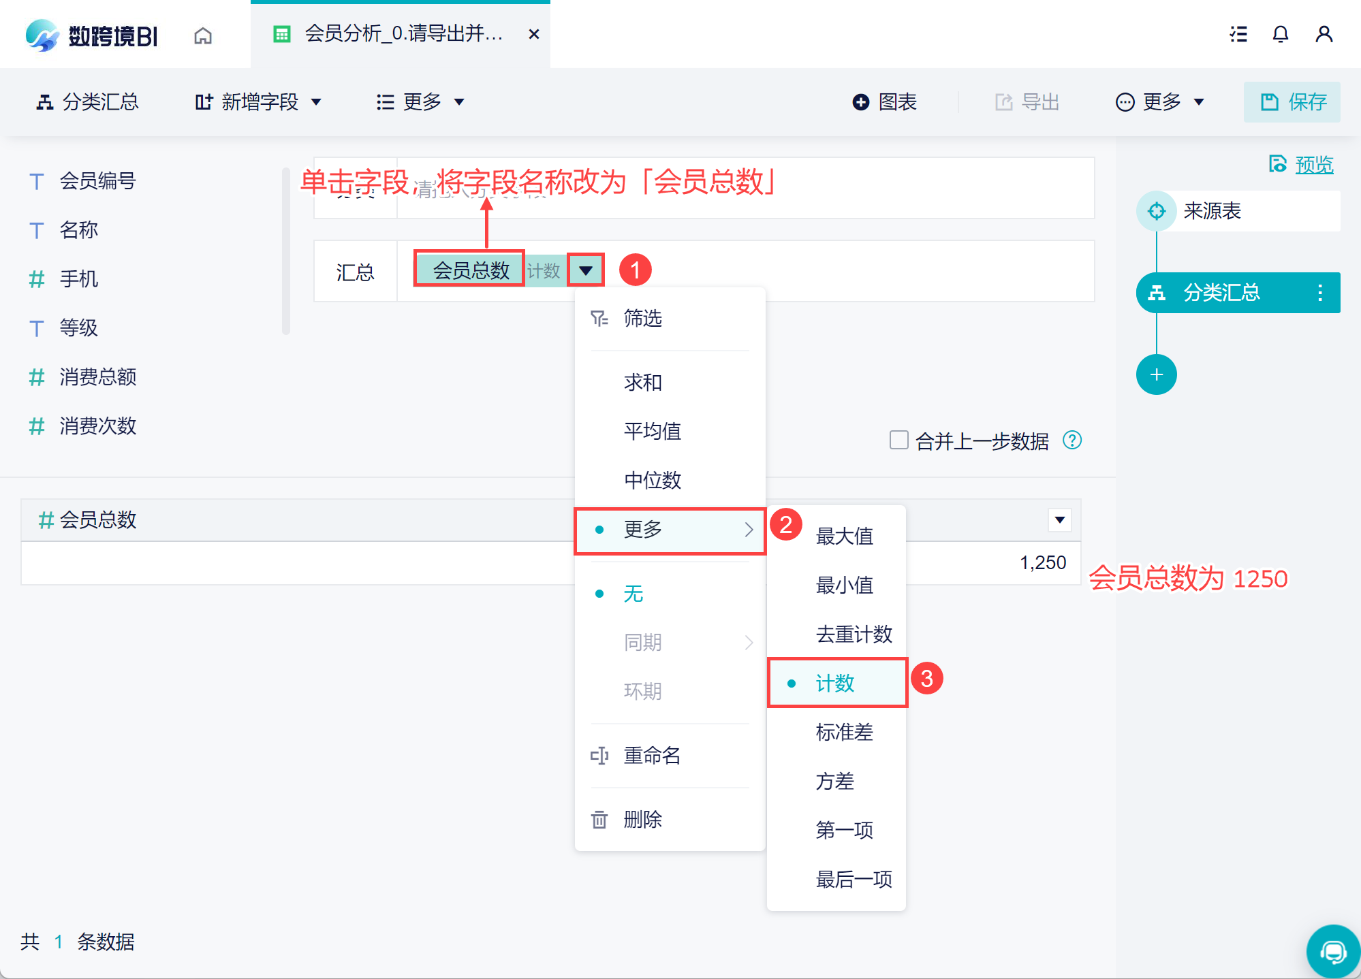The height and width of the screenshot is (979, 1361).
Task: Select 最后一项 in the submenu
Action: (x=836, y=879)
